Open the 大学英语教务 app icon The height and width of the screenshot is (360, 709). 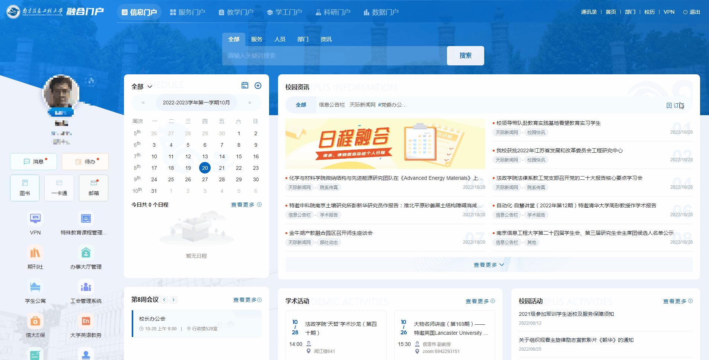[86, 321]
